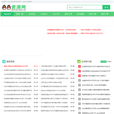Open the 和平精英夏日派对活动 post

tap(54, 86)
